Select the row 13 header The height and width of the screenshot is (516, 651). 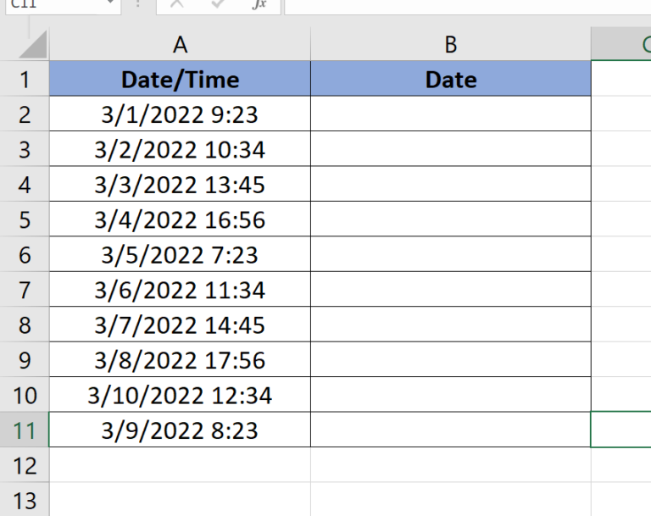[x=24, y=500]
